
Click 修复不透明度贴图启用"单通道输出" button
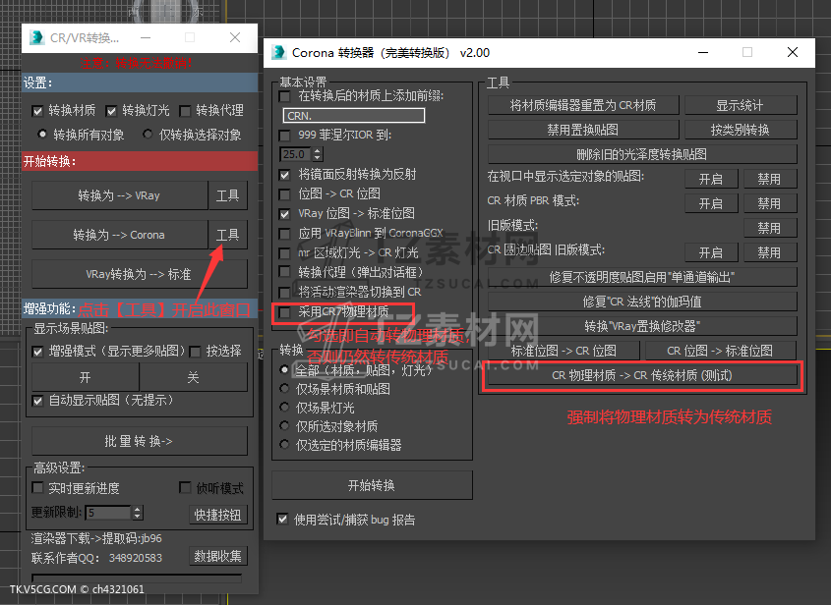pyautogui.click(x=642, y=277)
